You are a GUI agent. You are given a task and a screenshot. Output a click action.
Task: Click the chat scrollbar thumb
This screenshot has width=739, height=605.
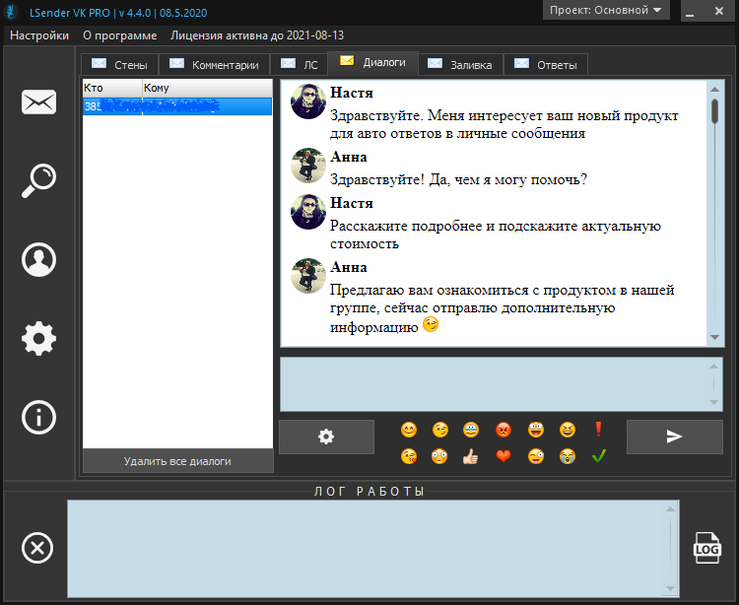coord(715,111)
